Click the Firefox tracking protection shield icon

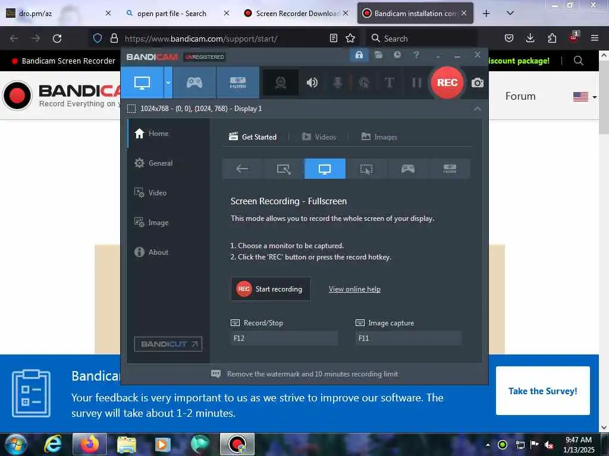coord(98,39)
